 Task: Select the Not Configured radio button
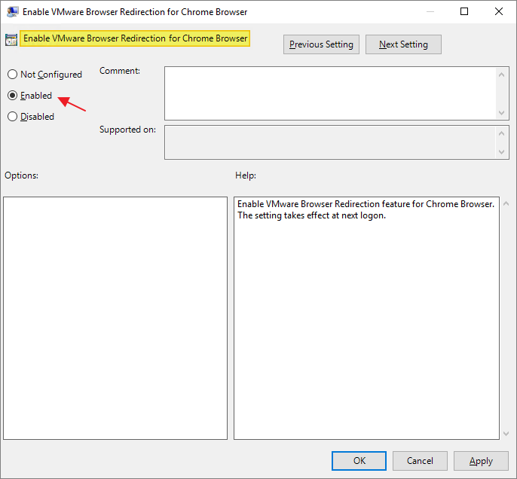12,75
